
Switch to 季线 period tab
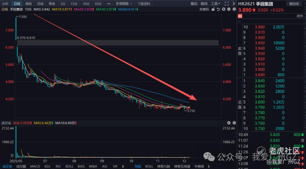click(52, 3)
